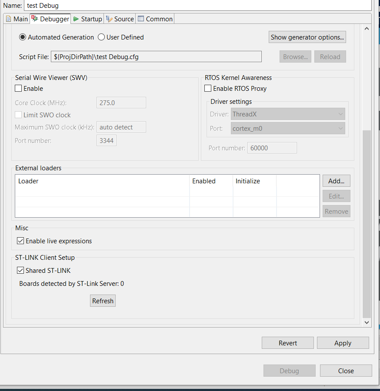Click the scrollbar down arrow
Image resolution: width=380 pixels, height=391 pixels.
click(367, 322)
